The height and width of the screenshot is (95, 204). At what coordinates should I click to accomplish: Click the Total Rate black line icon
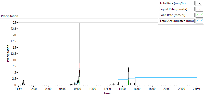coord(199,3)
